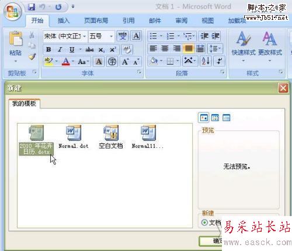
Task: Open the 插入 ribbon tab
Action: 64,20
